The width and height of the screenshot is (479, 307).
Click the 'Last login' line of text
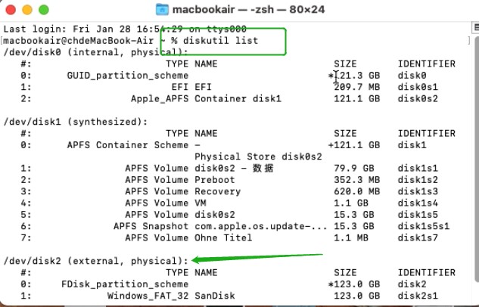125,29
